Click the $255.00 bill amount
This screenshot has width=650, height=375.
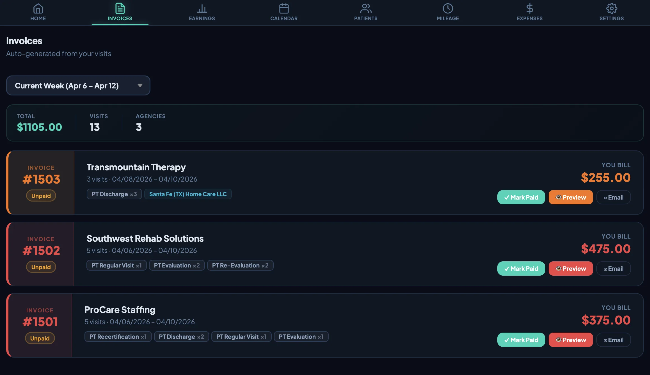pyautogui.click(x=606, y=177)
